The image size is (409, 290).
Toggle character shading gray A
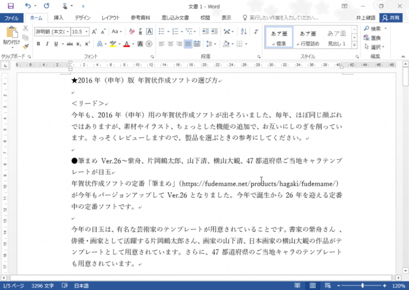click(x=140, y=44)
